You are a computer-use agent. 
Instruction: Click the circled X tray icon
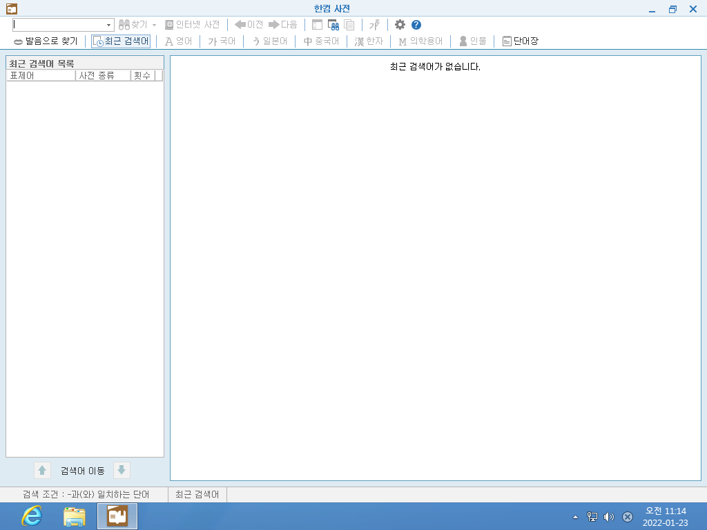pyautogui.click(x=627, y=517)
